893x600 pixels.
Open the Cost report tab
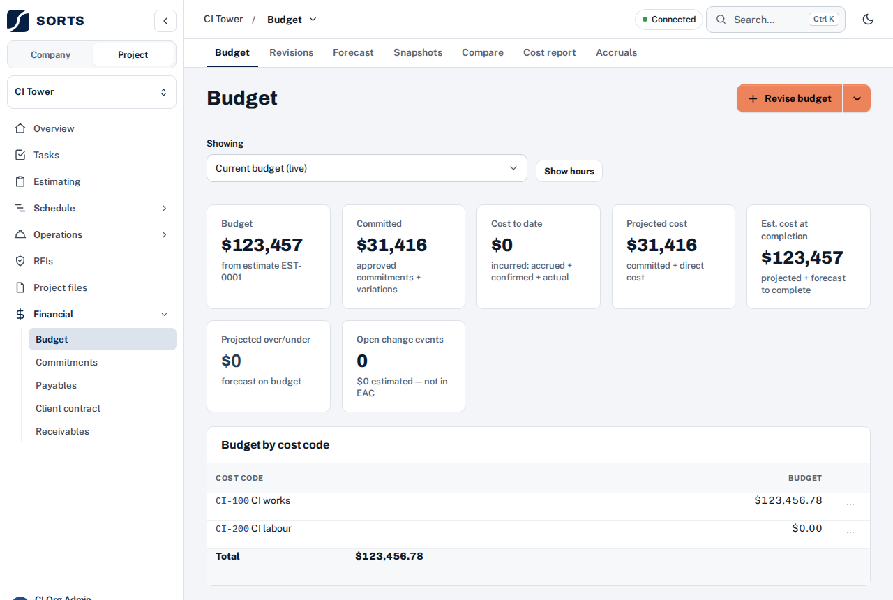550,52
